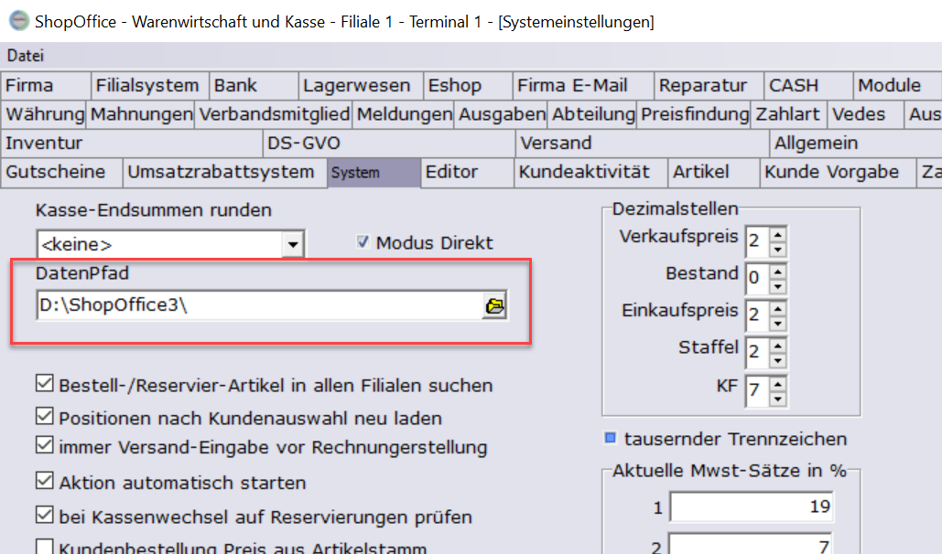The height and width of the screenshot is (554, 942).
Task: Select the Bank tab
Action: click(x=254, y=85)
